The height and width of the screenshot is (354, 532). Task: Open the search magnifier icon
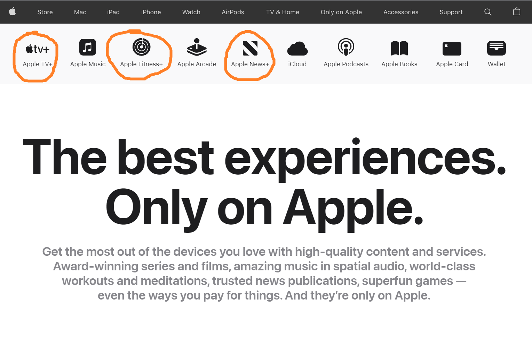pyautogui.click(x=488, y=12)
